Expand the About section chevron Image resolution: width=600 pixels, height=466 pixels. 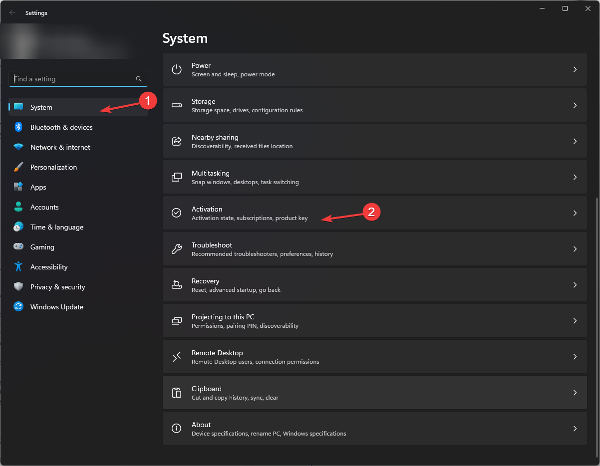575,429
